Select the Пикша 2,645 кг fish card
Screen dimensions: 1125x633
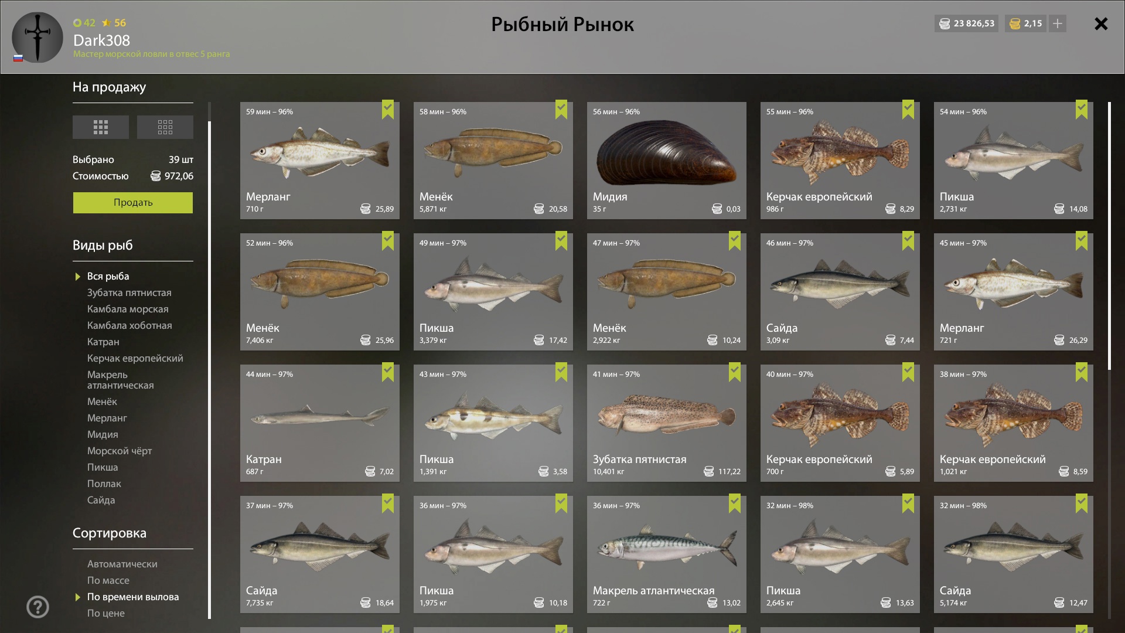coord(840,554)
